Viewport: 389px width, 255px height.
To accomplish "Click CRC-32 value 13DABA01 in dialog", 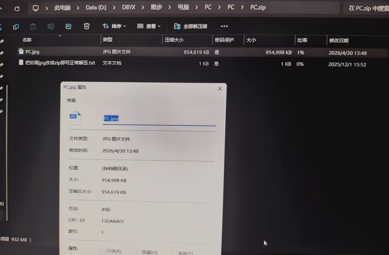I will (x=112, y=221).
